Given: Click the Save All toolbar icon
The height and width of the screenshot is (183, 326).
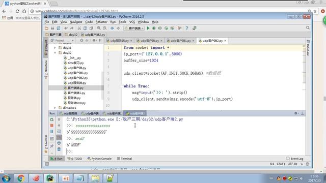Looking at the screenshot, I should [52, 28].
